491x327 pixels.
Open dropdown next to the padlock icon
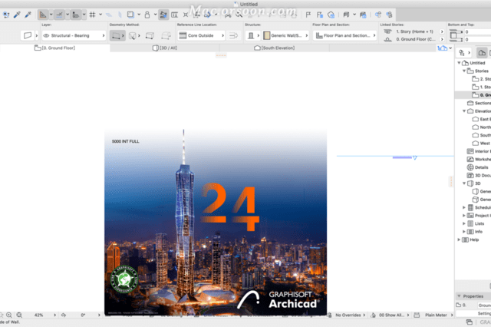coord(155,15)
